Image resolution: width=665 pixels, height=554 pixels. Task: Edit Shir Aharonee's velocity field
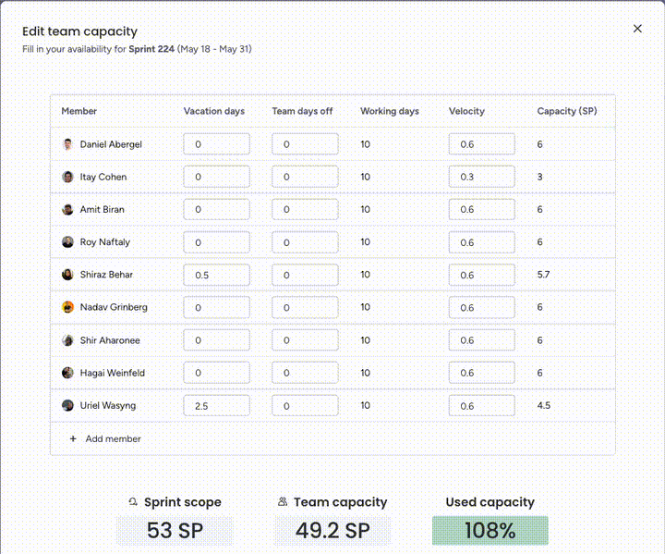(482, 339)
